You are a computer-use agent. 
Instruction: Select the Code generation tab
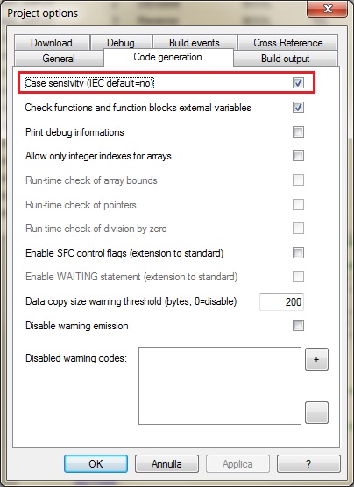point(168,57)
